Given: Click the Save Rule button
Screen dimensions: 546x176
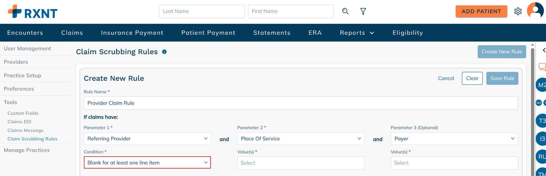Looking at the screenshot, I should click(x=502, y=78).
